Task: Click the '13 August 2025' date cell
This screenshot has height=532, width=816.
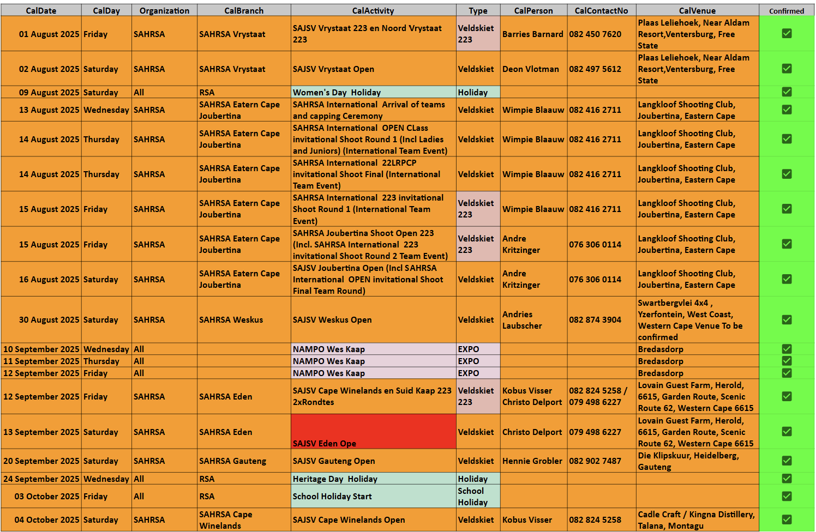Action: (41, 110)
